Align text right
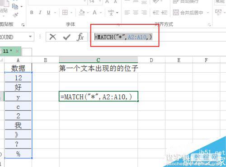The width and height of the screenshot is (226, 167). click(144, 13)
